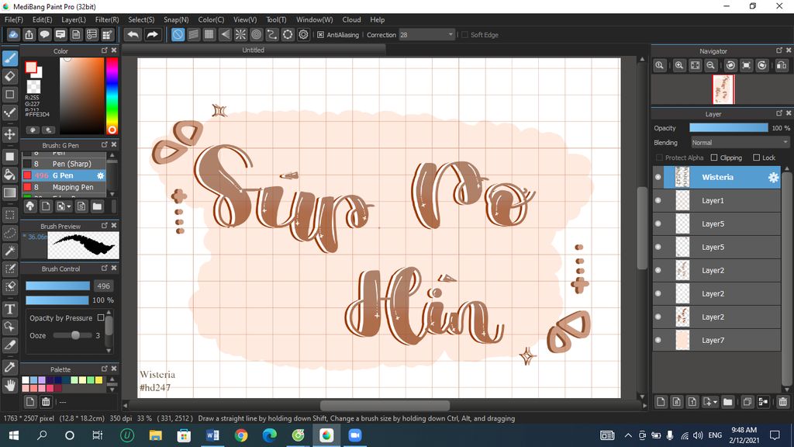Toggle the AntiAliasing checkbox
This screenshot has height=447, width=794.
point(320,35)
